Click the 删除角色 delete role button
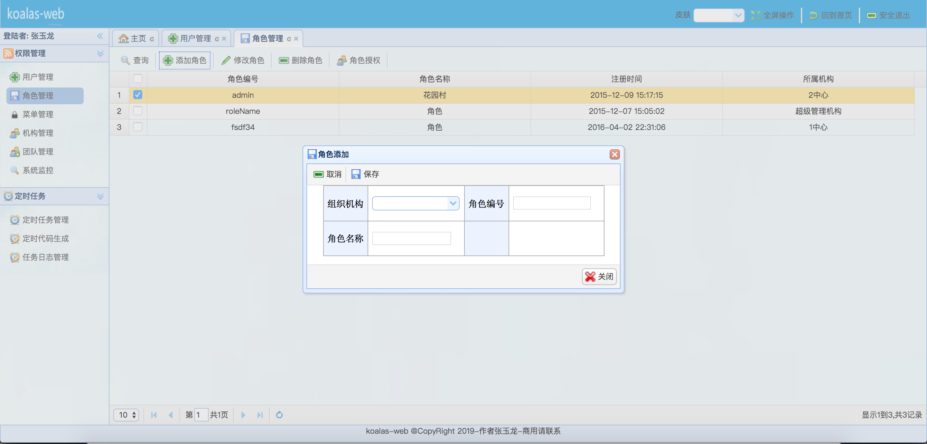Image resolution: width=927 pixels, height=444 pixels. (x=301, y=60)
